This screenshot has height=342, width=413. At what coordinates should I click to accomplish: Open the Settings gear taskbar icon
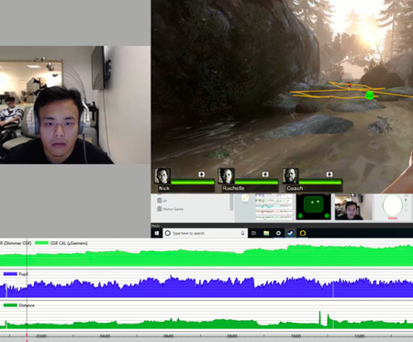[278, 233]
